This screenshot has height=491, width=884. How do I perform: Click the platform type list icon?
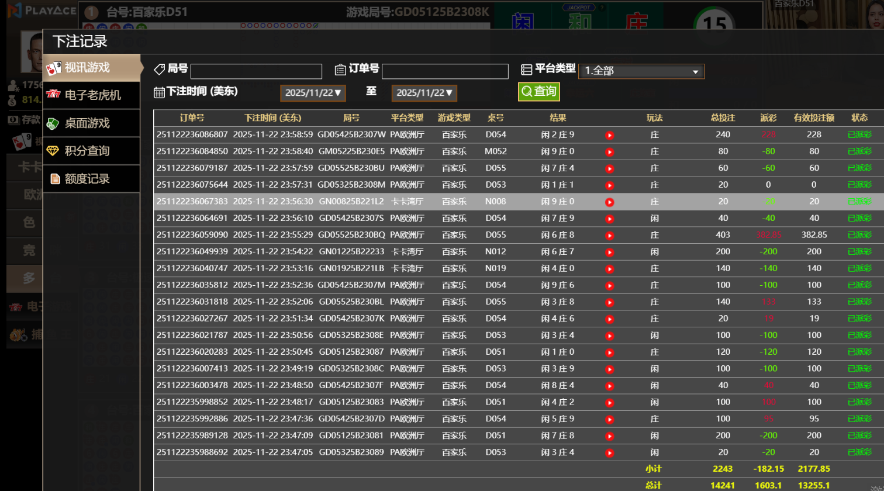coord(526,70)
